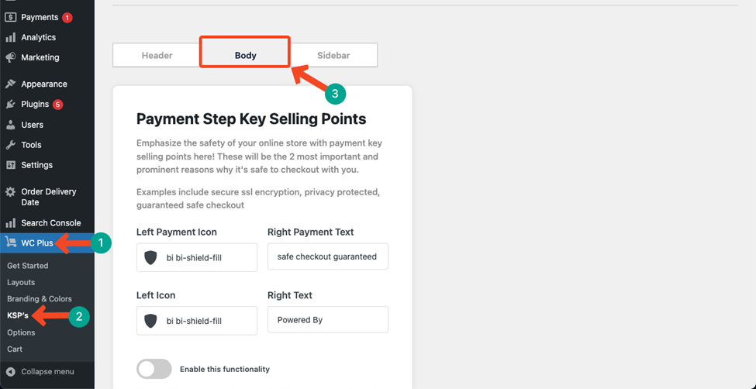Click the Analytics bar chart icon

(11, 38)
